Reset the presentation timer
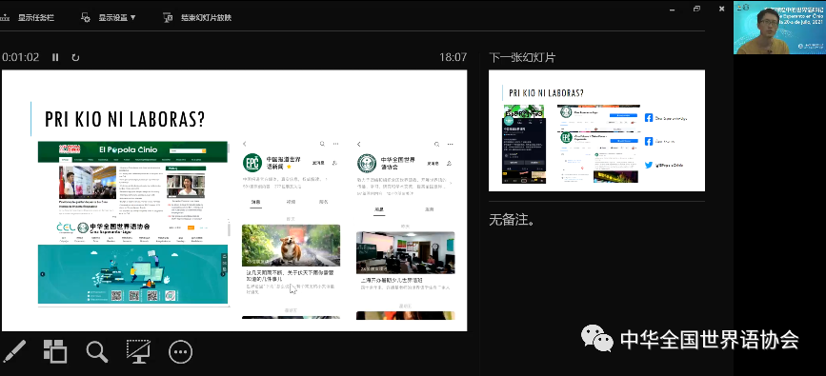 [75, 57]
